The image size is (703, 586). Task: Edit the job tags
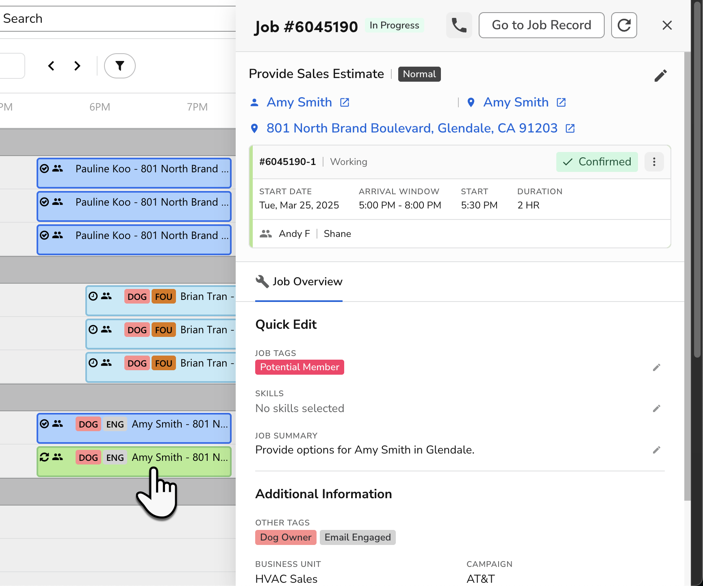point(657,367)
